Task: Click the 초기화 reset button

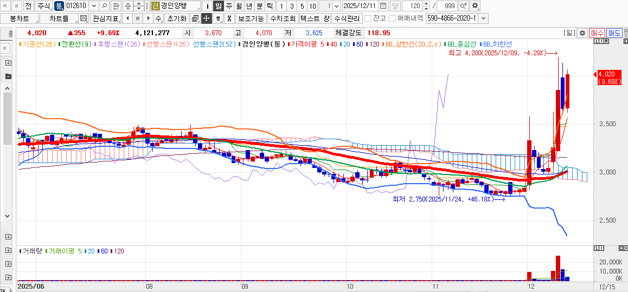Action: (176, 18)
